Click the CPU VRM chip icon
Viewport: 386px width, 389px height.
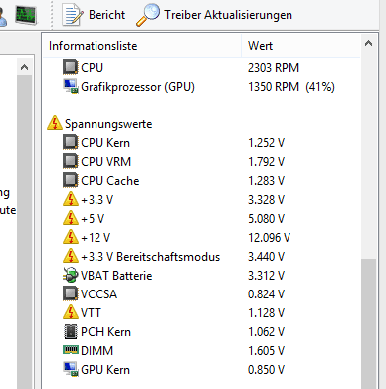[x=71, y=161]
